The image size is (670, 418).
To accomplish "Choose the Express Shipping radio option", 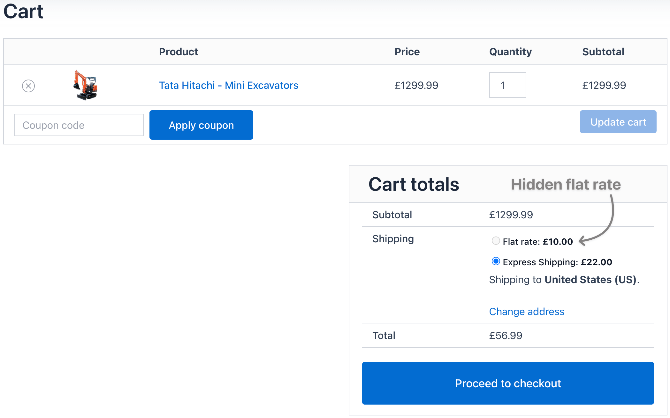I will point(496,261).
